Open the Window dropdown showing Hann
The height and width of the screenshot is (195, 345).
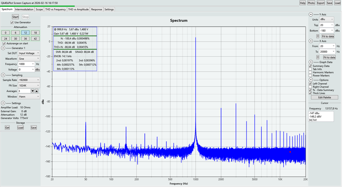[29, 96]
